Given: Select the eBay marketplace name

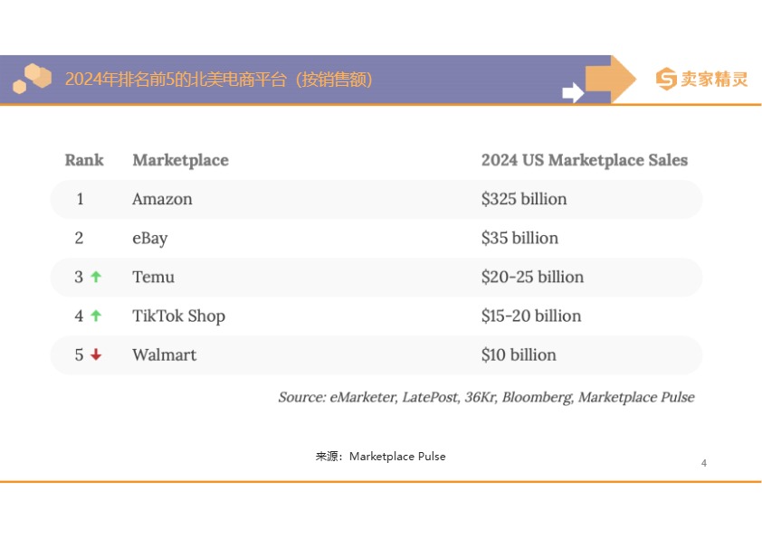Looking at the screenshot, I should [x=150, y=239].
